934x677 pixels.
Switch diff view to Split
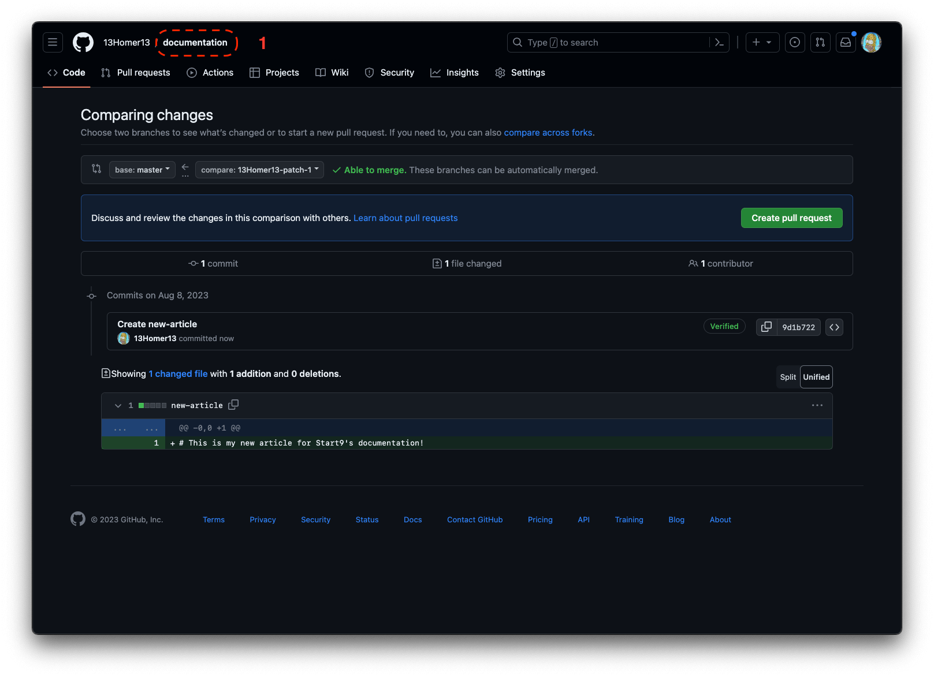click(x=788, y=377)
